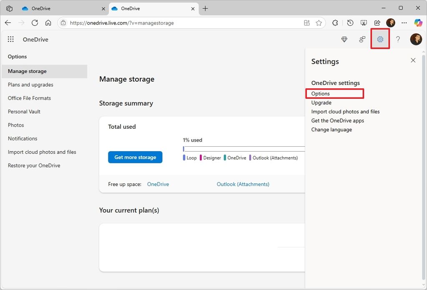Close the active OneDrive tab
Screen dimensions: 427x290
click(193, 9)
